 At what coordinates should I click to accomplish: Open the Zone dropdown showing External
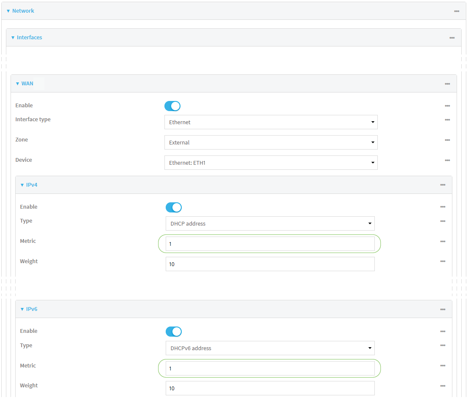(271, 142)
